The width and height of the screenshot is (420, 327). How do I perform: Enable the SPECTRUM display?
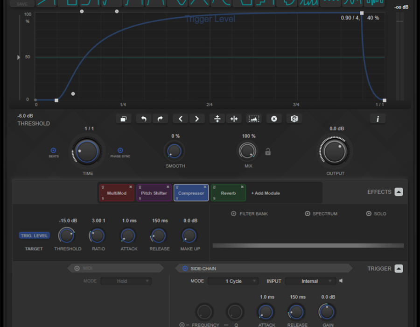(x=308, y=213)
